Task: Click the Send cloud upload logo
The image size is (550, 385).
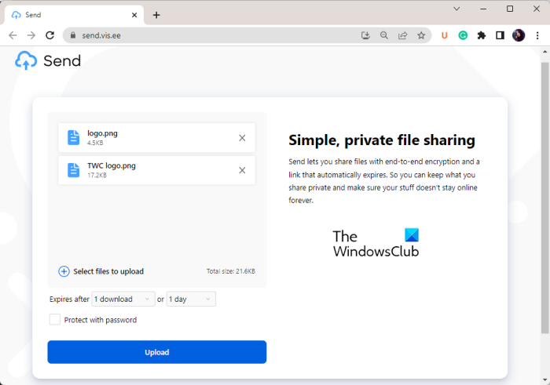Action: pos(26,60)
